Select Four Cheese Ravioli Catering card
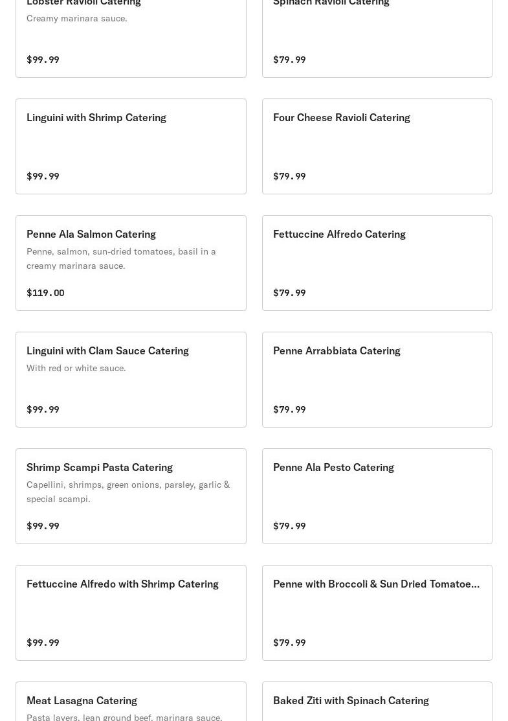 tap(377, 146)
